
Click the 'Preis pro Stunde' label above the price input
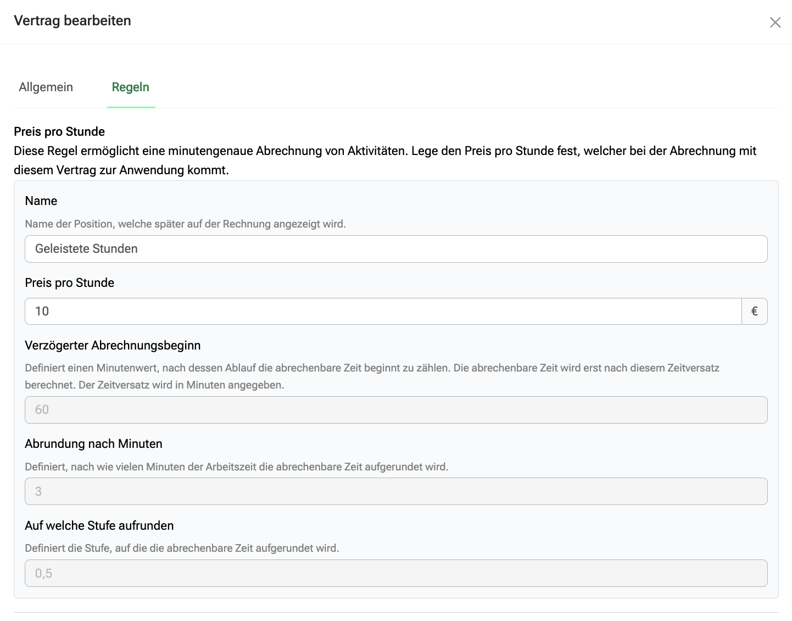(x=70, y=282)
